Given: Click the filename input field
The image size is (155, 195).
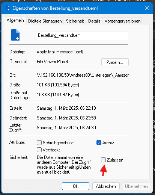Looking at the screenshot, I should click(83, 36).
